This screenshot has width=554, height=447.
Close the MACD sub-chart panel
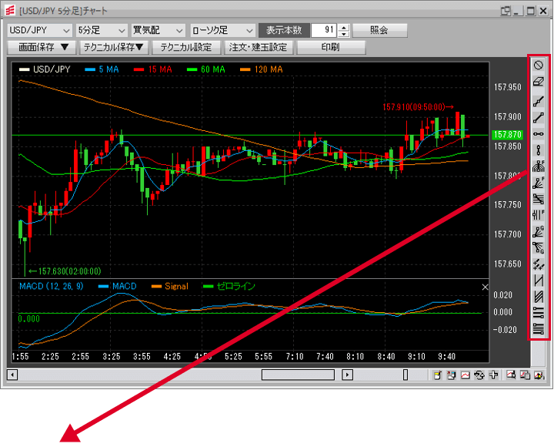(x=485, y=287)
